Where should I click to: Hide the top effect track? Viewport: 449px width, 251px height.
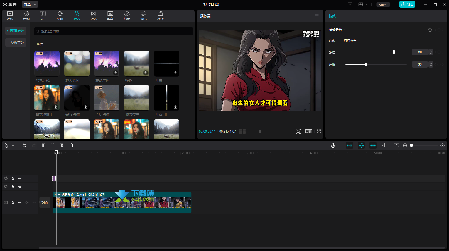point(20,178)
